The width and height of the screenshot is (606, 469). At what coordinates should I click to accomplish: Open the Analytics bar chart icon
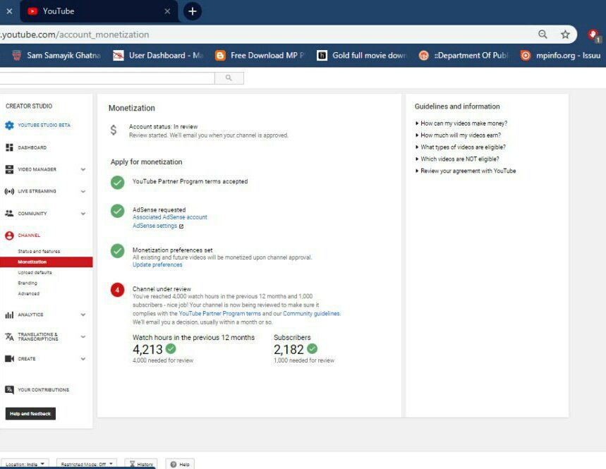[x=9, y=315]
